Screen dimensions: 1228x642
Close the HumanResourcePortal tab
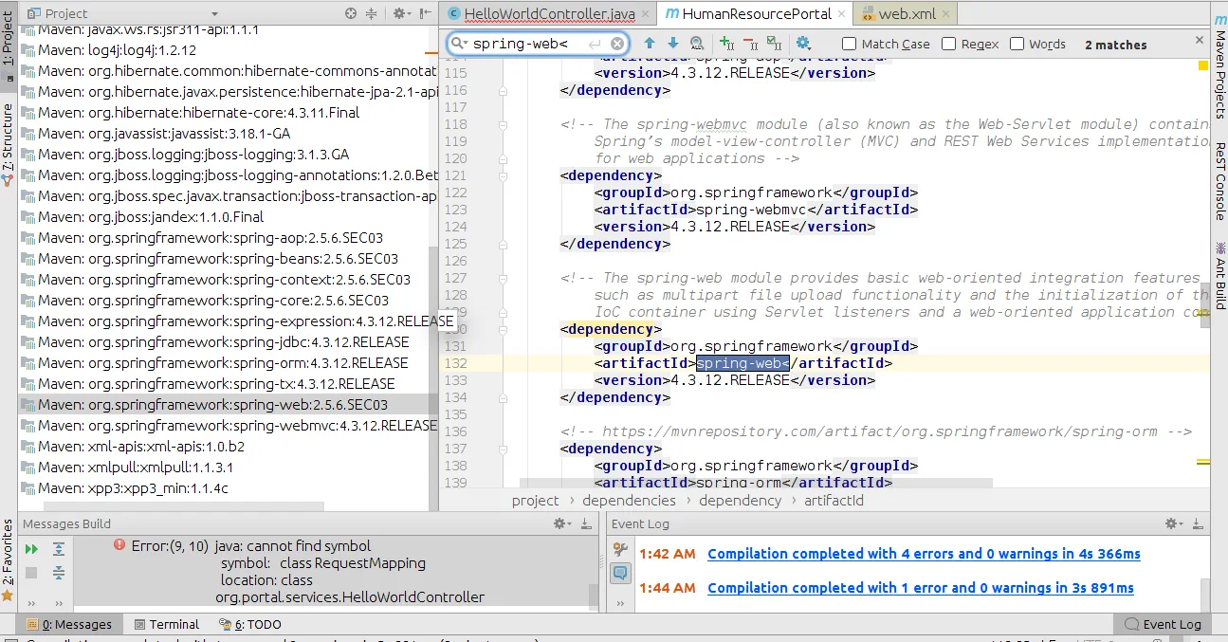click(x=843, y=14)
